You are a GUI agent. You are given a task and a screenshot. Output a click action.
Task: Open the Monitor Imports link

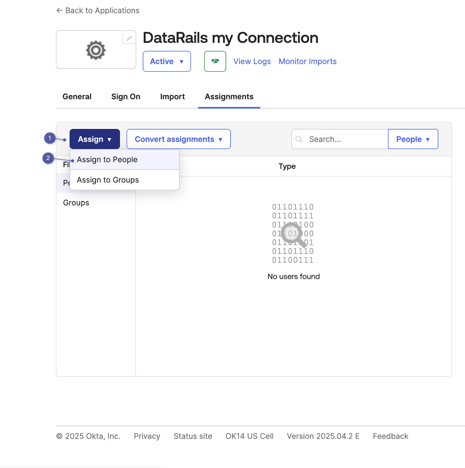pyautogui.click(x=307, y=61)
